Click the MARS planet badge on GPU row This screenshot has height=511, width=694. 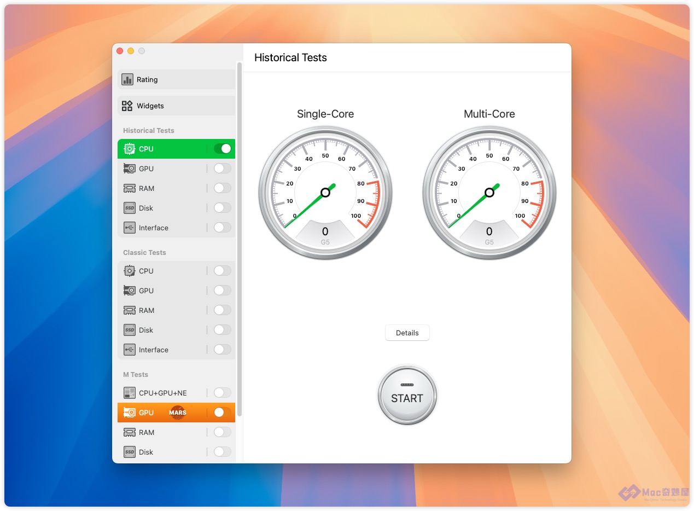click(178, 413)
